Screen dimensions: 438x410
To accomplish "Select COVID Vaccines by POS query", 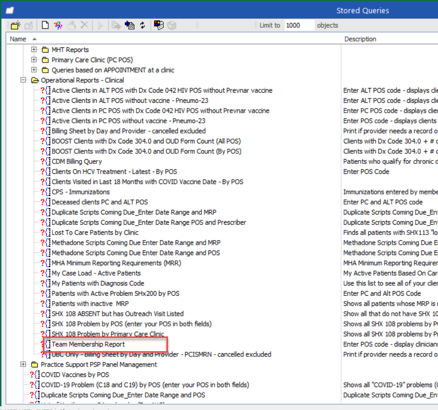I will coord(75,375).
